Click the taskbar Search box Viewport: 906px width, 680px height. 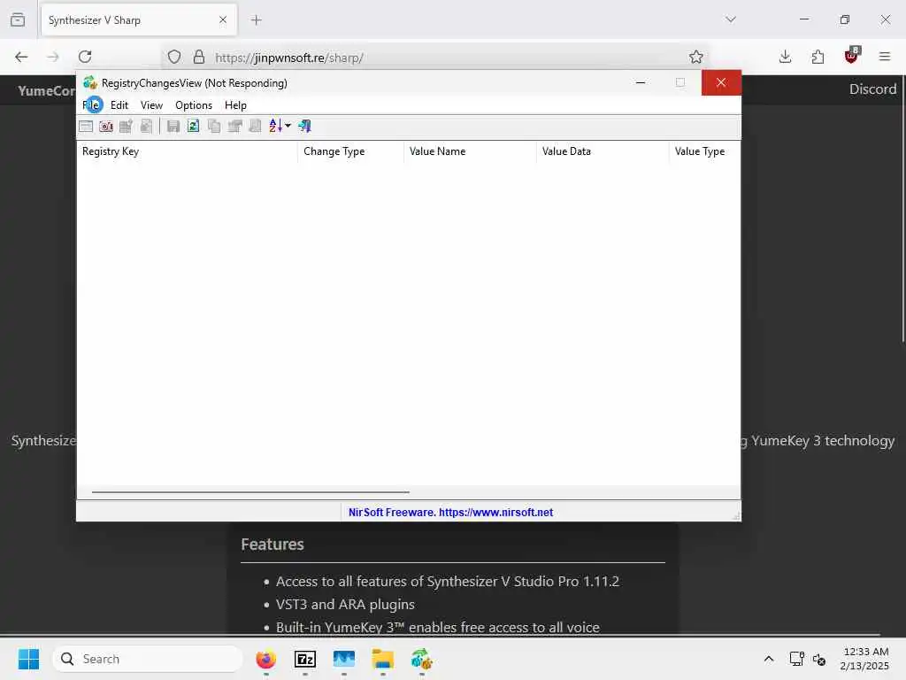(x=148, y=659)
